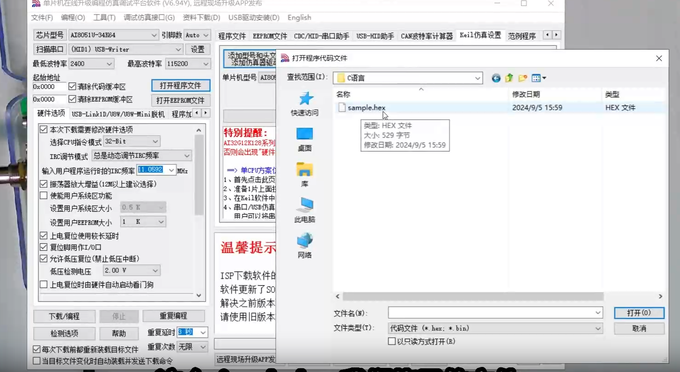Toggle 允许低压复位 checkbox
680x372 pixels.
point(44,259)
